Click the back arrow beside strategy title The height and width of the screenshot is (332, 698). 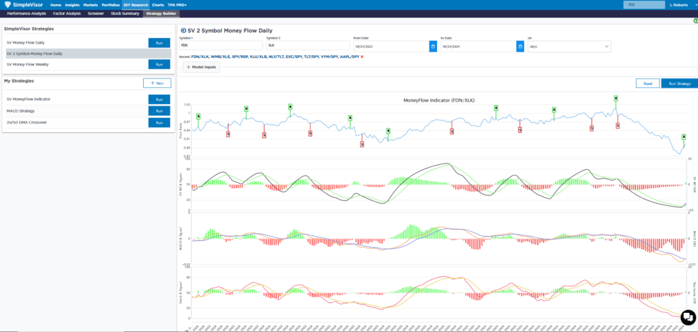click(183, 31)
